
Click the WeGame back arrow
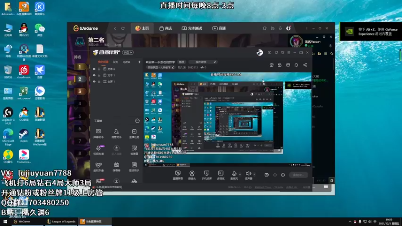115,28
